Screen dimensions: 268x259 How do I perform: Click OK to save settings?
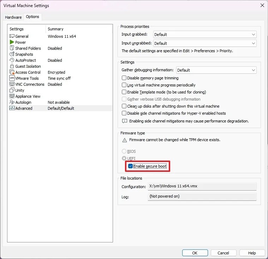coord(195,253)
